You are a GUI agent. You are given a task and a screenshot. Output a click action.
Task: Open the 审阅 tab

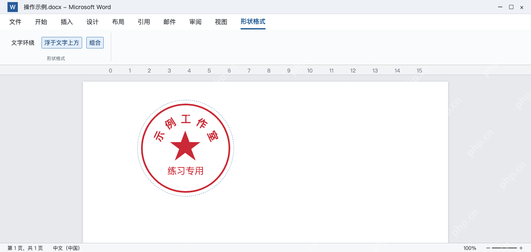click(195, 22)
